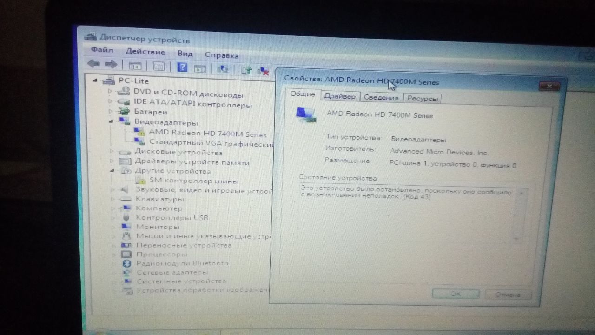Click the Другие устройства question icon
This screenshot has width=595, height=335.
coord(126,171)
